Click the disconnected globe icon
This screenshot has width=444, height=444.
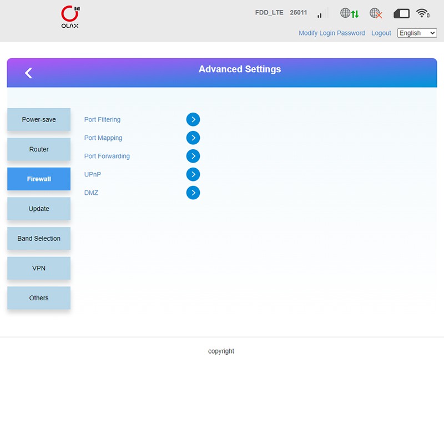[x=376, y=13]
